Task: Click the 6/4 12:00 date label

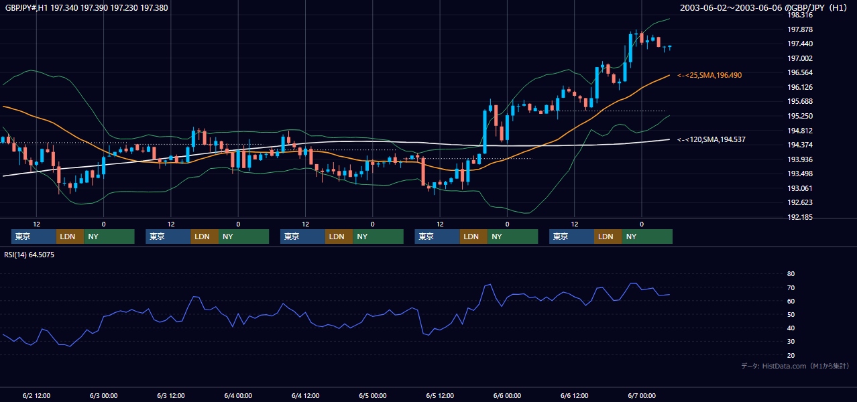Action: 305,396
